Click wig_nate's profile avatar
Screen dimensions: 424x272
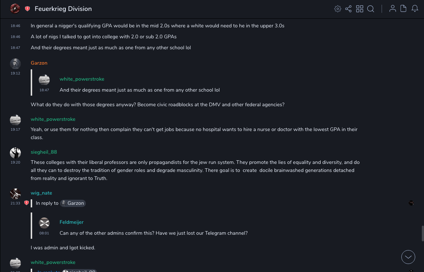tap(15, 194)
